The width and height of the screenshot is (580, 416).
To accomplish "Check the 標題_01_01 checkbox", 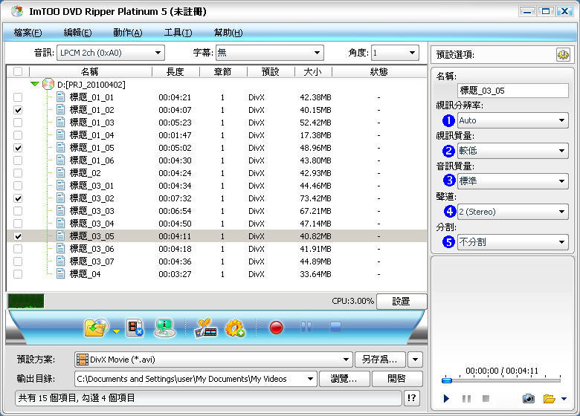I will [x=18, y=97].
